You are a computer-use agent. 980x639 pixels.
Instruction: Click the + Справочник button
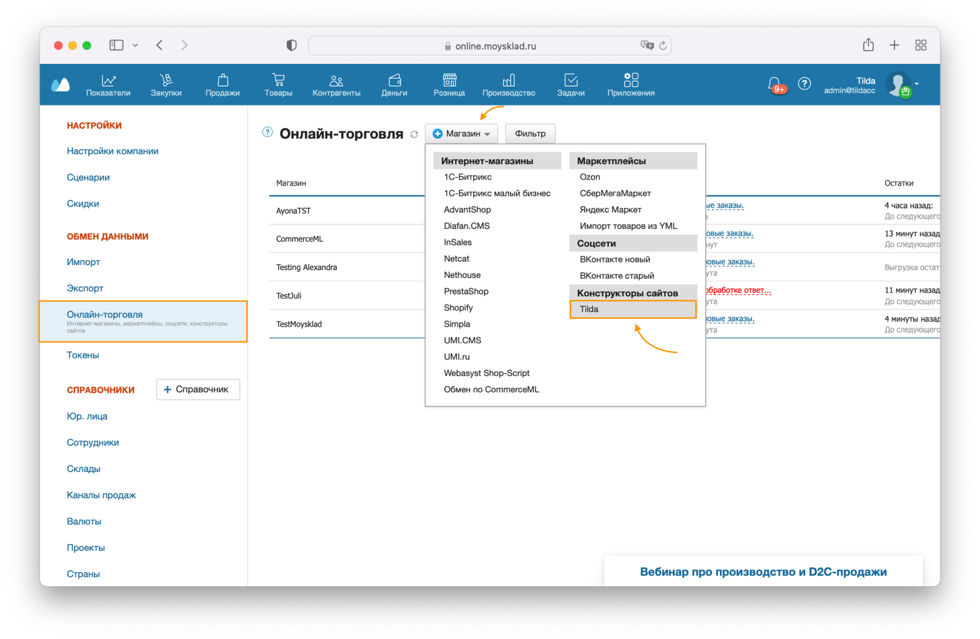click(198, 389)
